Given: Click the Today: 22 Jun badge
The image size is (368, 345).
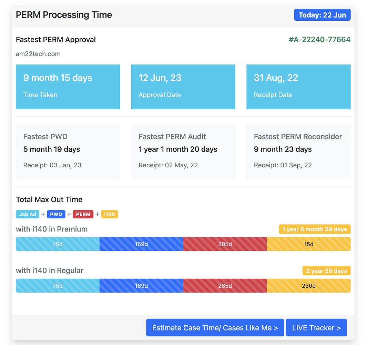Looking at the screenshot, I should pyautogui.click(x=322, y=15).
